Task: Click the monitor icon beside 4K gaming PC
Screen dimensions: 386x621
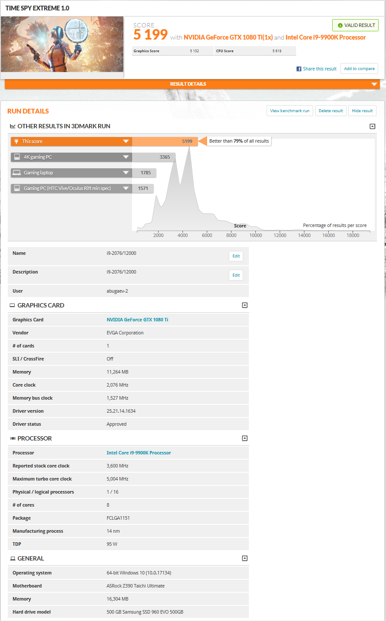Action: pyautogui.click(x=16, y=157)
